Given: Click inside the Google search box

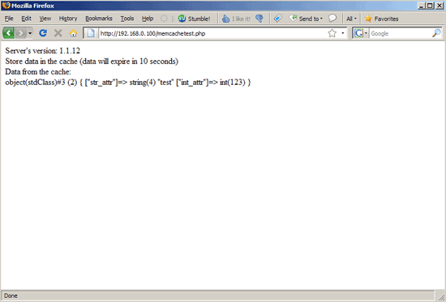Looking at the screenshot, I should tap(401, 33).
